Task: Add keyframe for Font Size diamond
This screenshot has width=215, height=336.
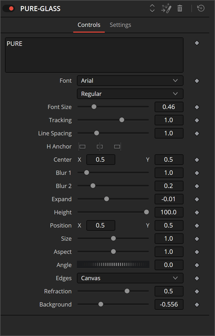Action: 197,107
